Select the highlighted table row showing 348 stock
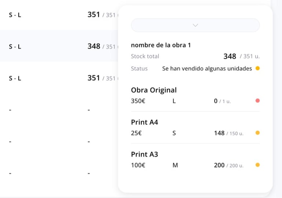Viewport: 282px width, 198px height. pyautogui.click(x=59, y=46)
